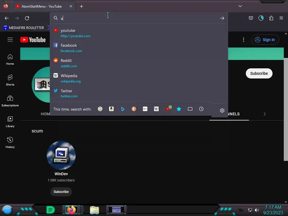Click the go arrow in the address bar

pos(222,18)
